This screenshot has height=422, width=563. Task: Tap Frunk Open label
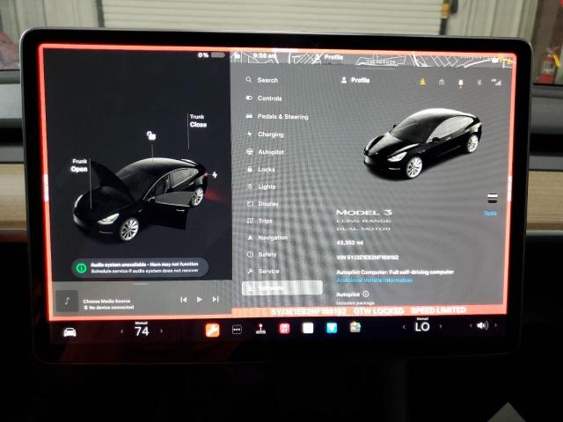click(x=79, y=165)
